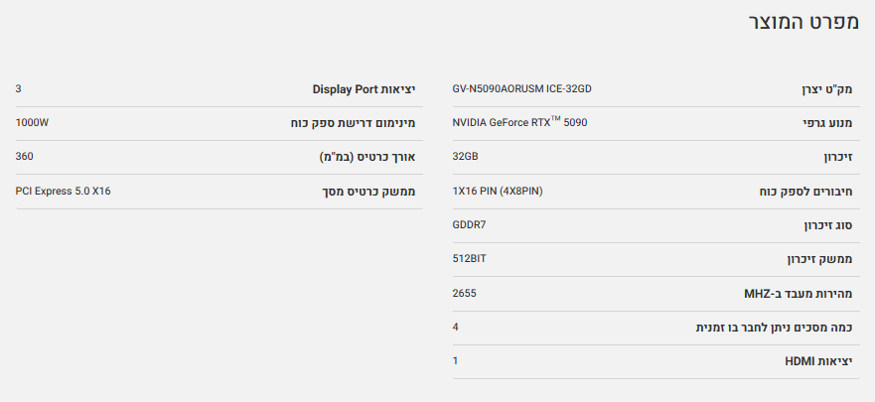
Task: Click the יציאות Display Port label
Action: click(x=364, y=89)
